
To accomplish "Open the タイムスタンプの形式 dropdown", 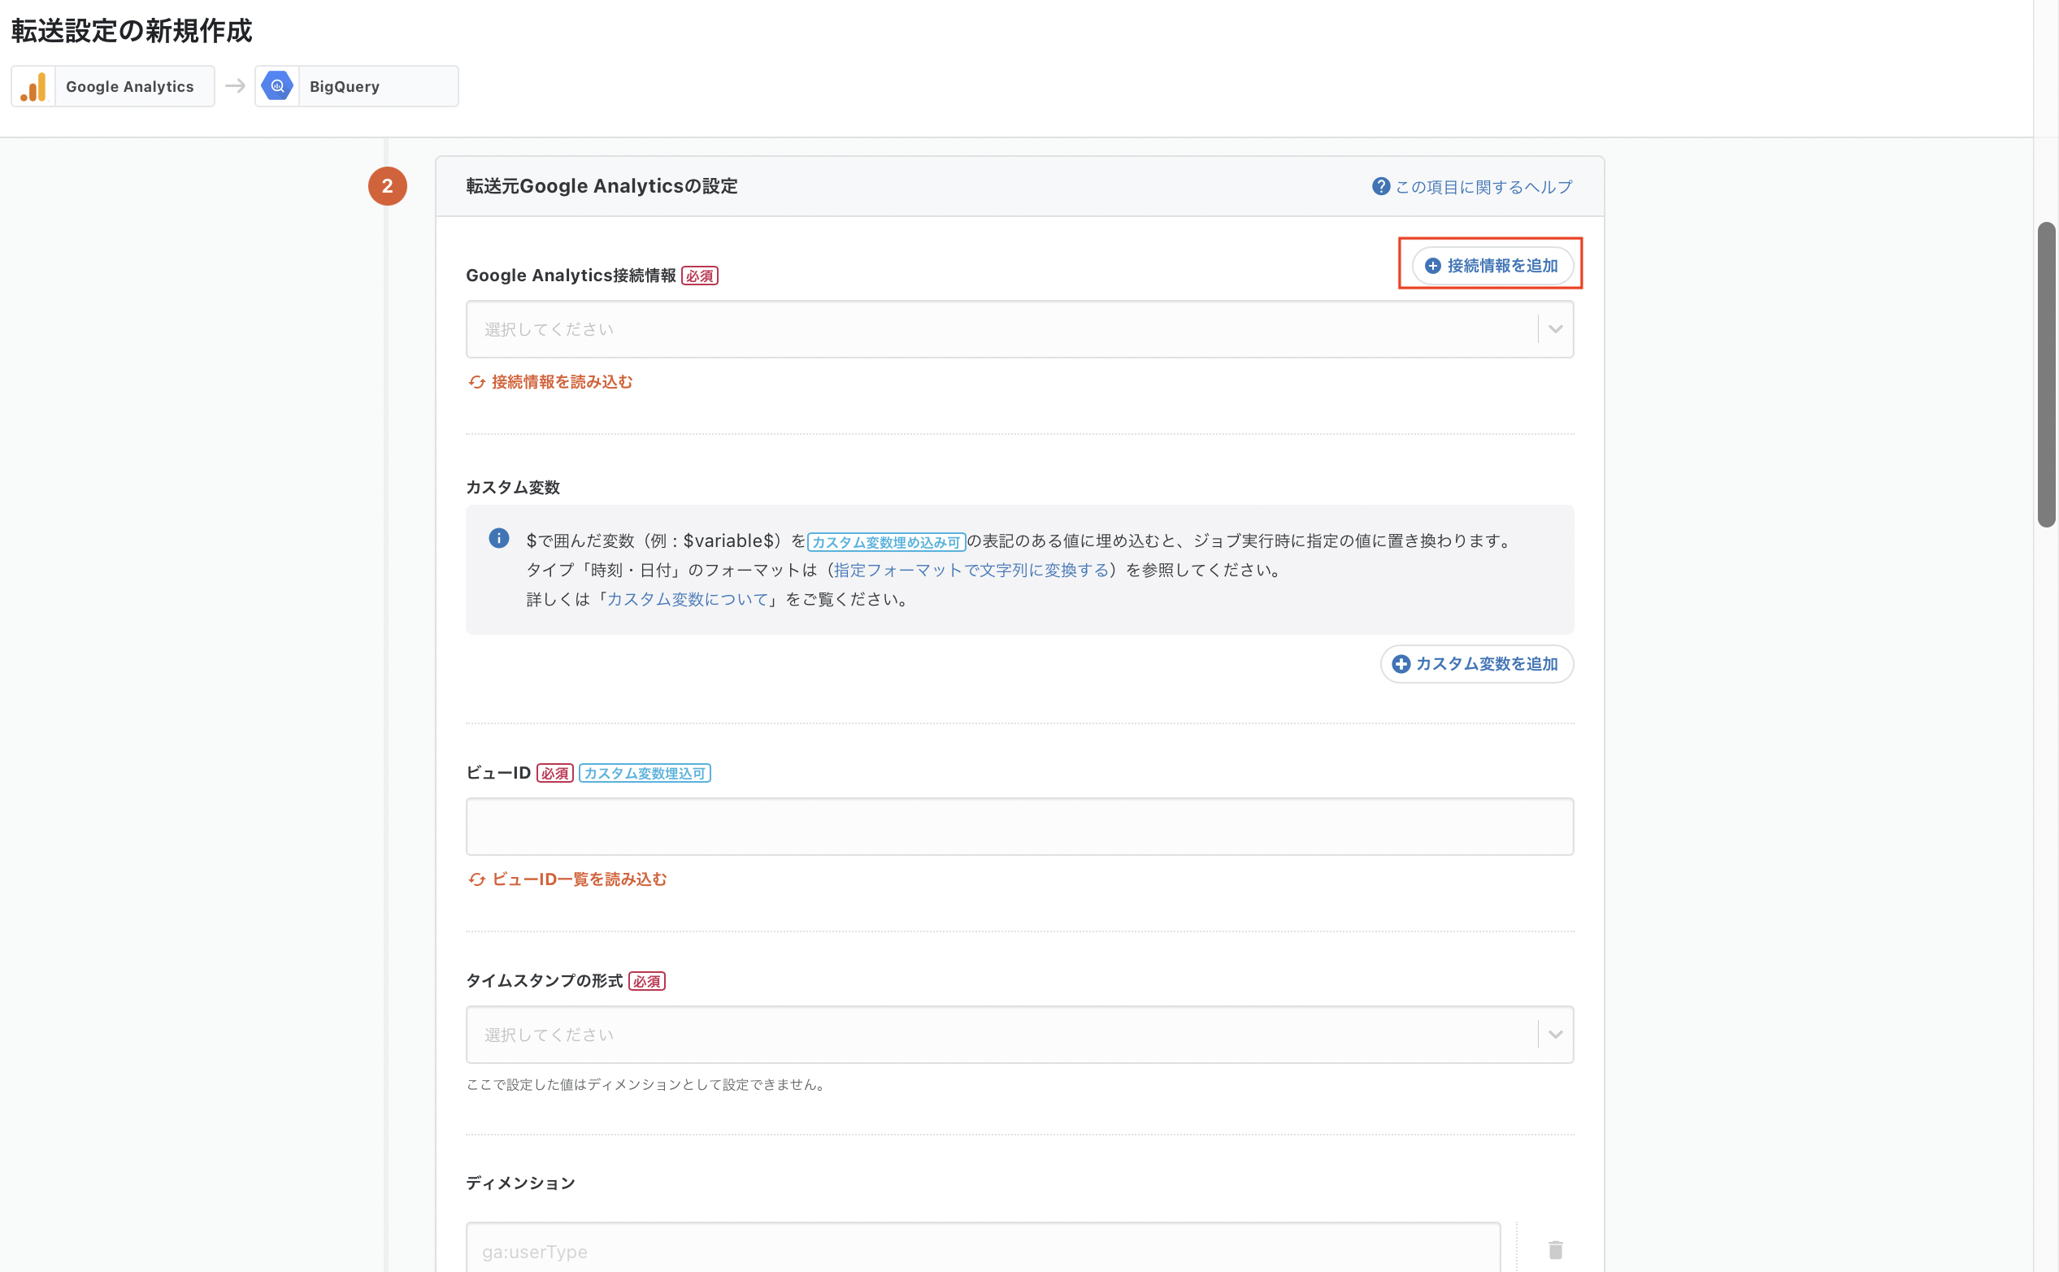I will click(x=1019, y=1034).
